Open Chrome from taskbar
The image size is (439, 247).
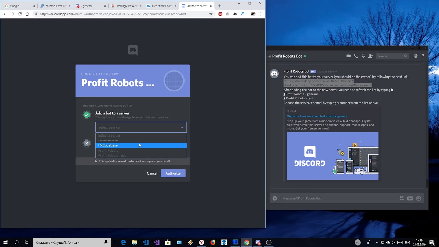tap(246, 242)
